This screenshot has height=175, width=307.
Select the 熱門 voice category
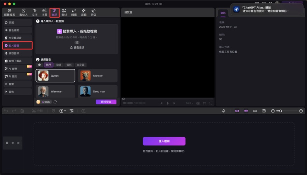tap(49, 65)
